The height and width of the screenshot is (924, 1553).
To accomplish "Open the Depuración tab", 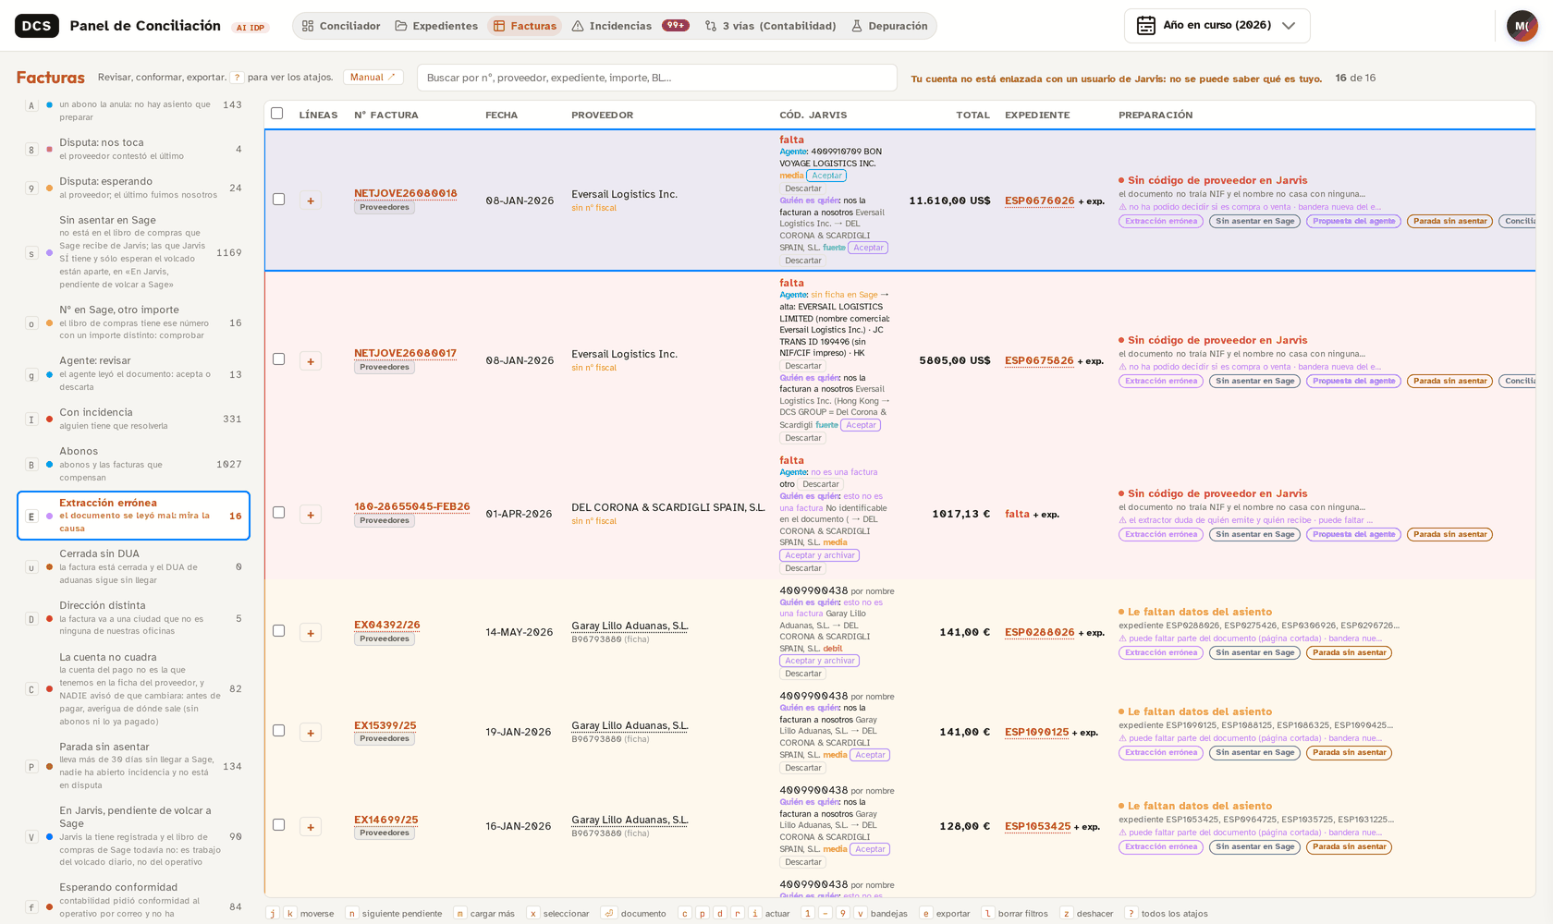I will pos(889,26).
